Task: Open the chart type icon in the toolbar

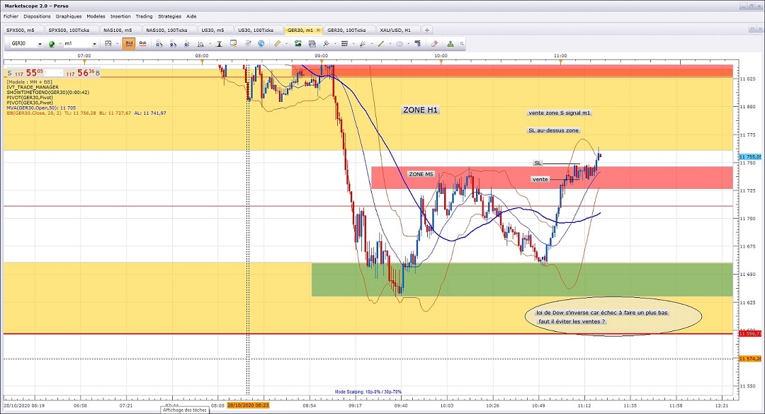Action: coord(108,43)
